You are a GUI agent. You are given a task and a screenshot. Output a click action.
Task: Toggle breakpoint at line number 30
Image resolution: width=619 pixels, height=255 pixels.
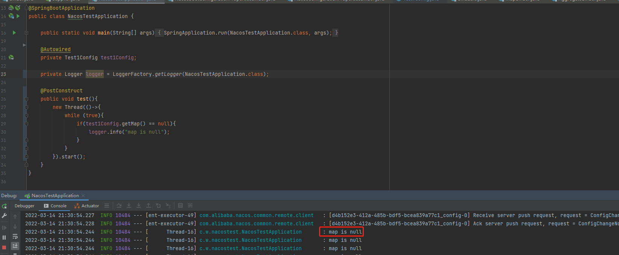[x=3, y=132]
